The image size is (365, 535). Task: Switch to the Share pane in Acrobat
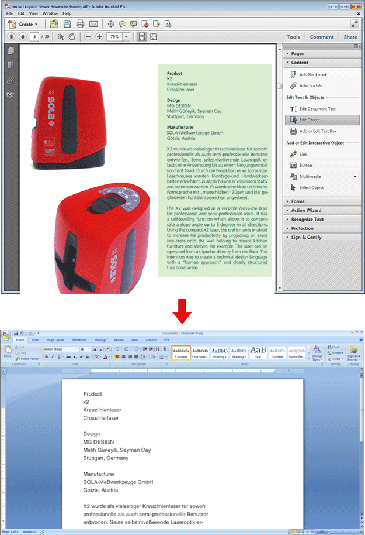click(350, 37)
